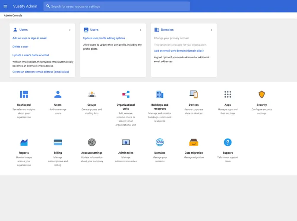Viewport: 297px width, 221px height.
Task: Click the Apps label
Action: coord(227,105)
